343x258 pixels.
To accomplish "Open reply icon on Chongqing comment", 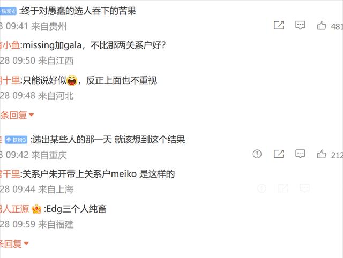I will coord(300,154).
